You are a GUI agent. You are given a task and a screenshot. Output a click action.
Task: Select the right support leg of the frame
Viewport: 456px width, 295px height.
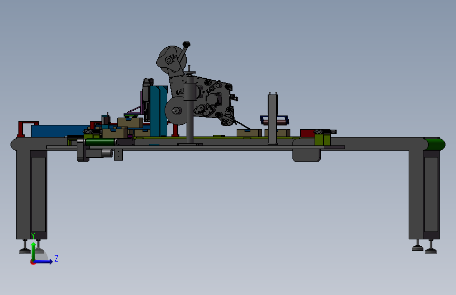[424, 194]
